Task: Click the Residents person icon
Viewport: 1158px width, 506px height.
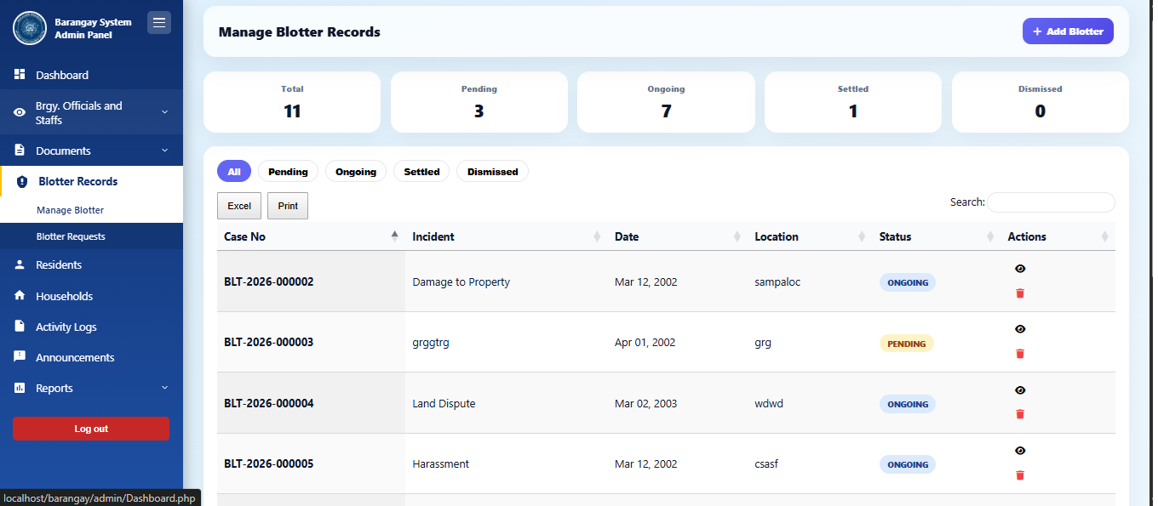Action: click(20, 265)
